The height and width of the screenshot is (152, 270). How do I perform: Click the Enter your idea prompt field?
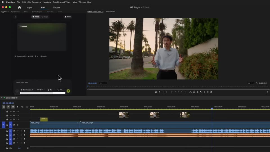[42, 83]
